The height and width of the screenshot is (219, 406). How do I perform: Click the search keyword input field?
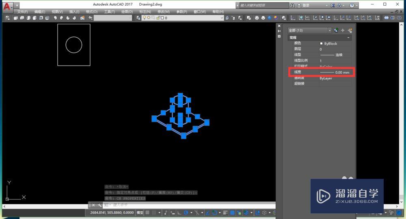point(263,5)
